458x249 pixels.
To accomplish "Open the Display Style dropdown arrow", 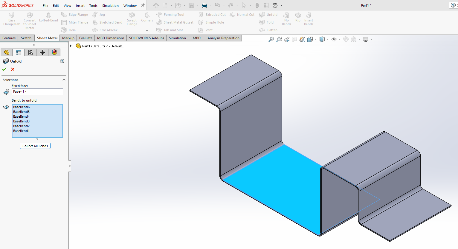I will 328,39.
